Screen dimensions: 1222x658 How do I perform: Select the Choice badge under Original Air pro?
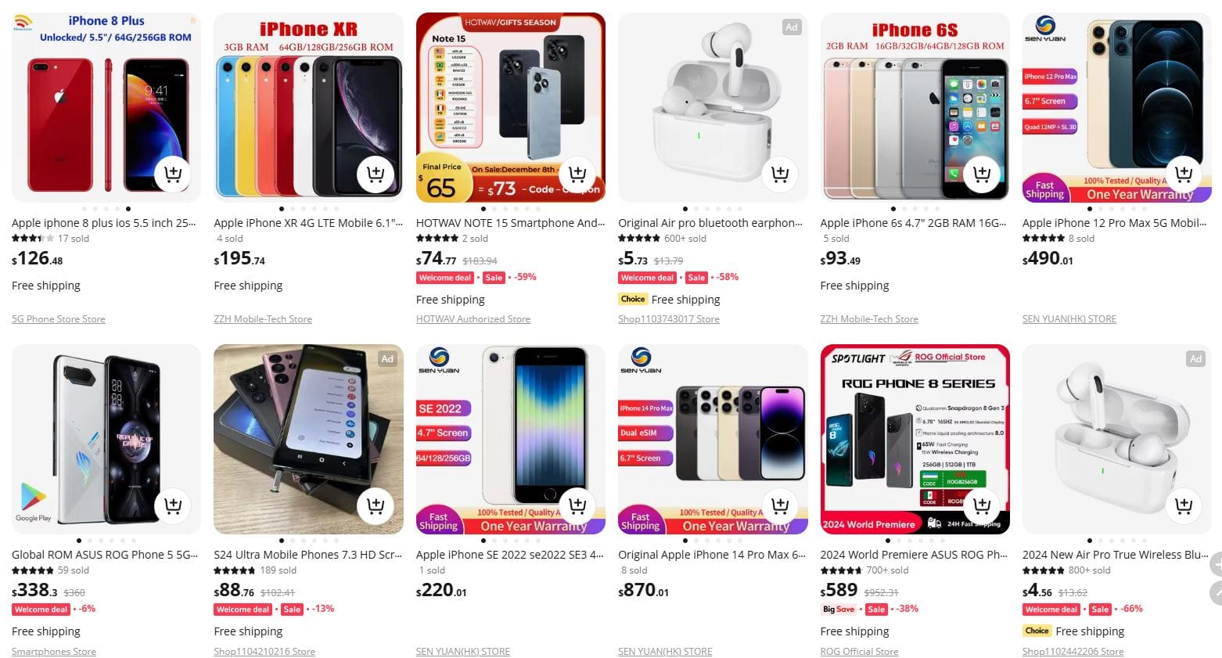coord(633,299)
